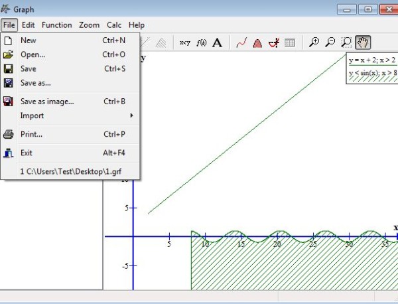Viewport: 398px width, 304px height.
Task: Click the Zoom out magnifier icon
Action: (330, 42)
